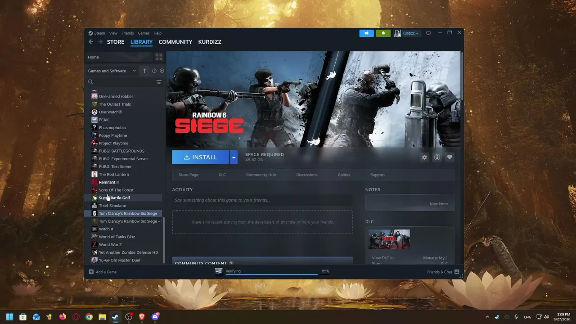Click the Rainbow Six Siege DLC thumbnail
576x324 pixels.
point(389,239)
